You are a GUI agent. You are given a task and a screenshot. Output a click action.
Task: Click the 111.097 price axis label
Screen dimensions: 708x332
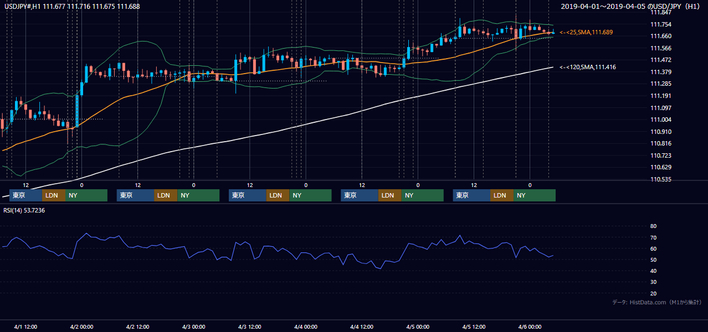pos(660,108)
